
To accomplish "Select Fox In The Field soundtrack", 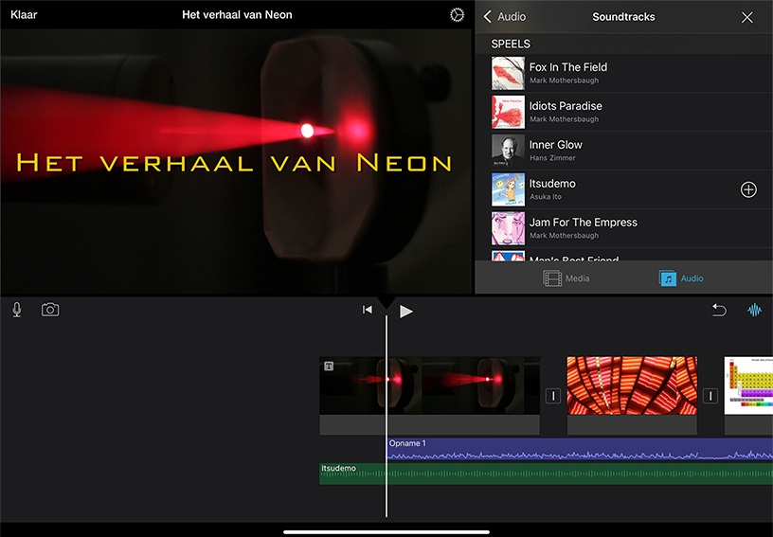I will click(623, 73).
